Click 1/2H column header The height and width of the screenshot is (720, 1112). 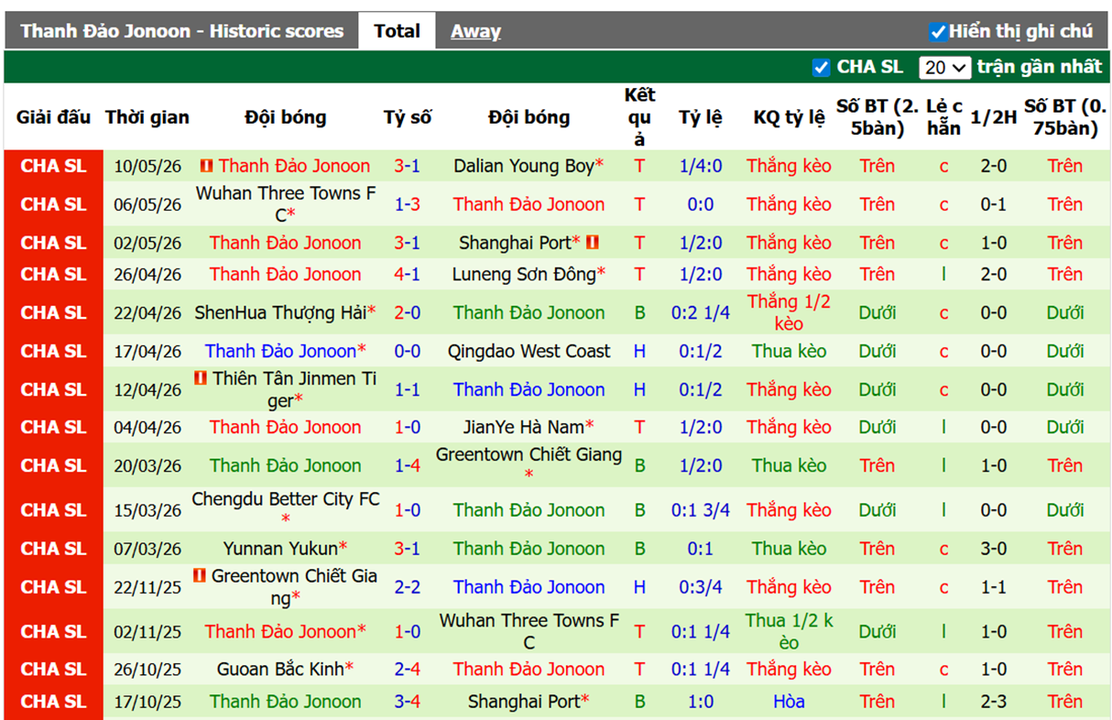click(x=994, y=117)
